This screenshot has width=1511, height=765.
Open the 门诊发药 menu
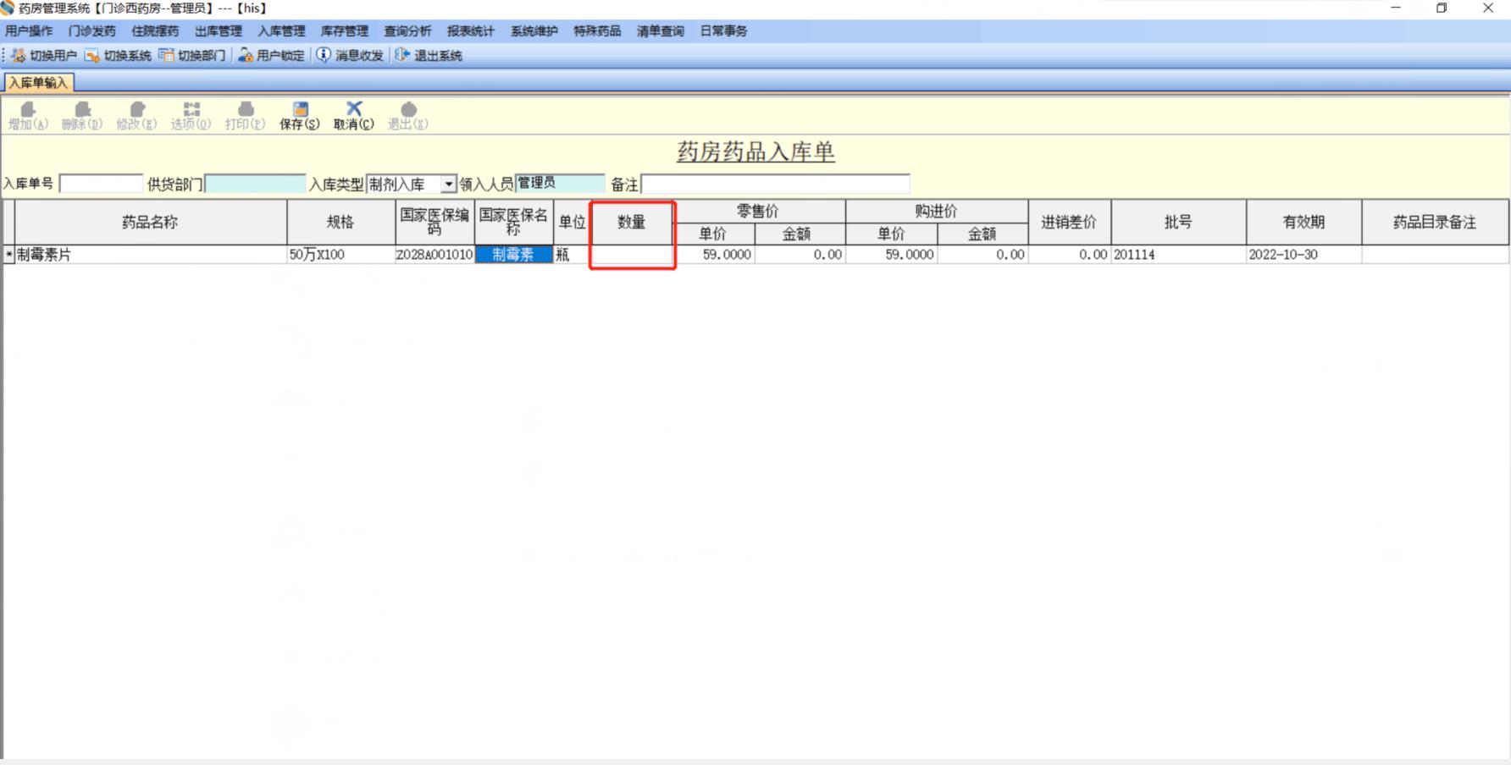(x=91, y=31)
